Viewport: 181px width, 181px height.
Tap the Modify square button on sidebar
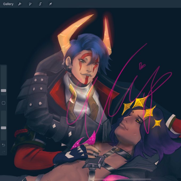tap(3, 103)
